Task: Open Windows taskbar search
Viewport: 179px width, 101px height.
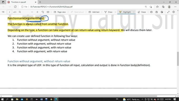Action: tap(7, 99)
